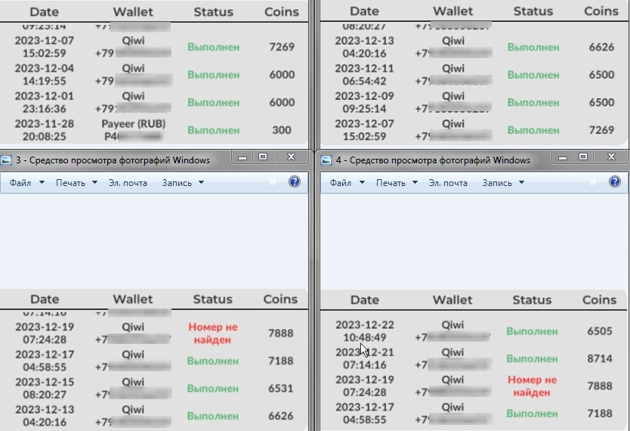630x431 pixels.
Task: Open the Файл dropdown in window 3
Action: tap(26, 183)
